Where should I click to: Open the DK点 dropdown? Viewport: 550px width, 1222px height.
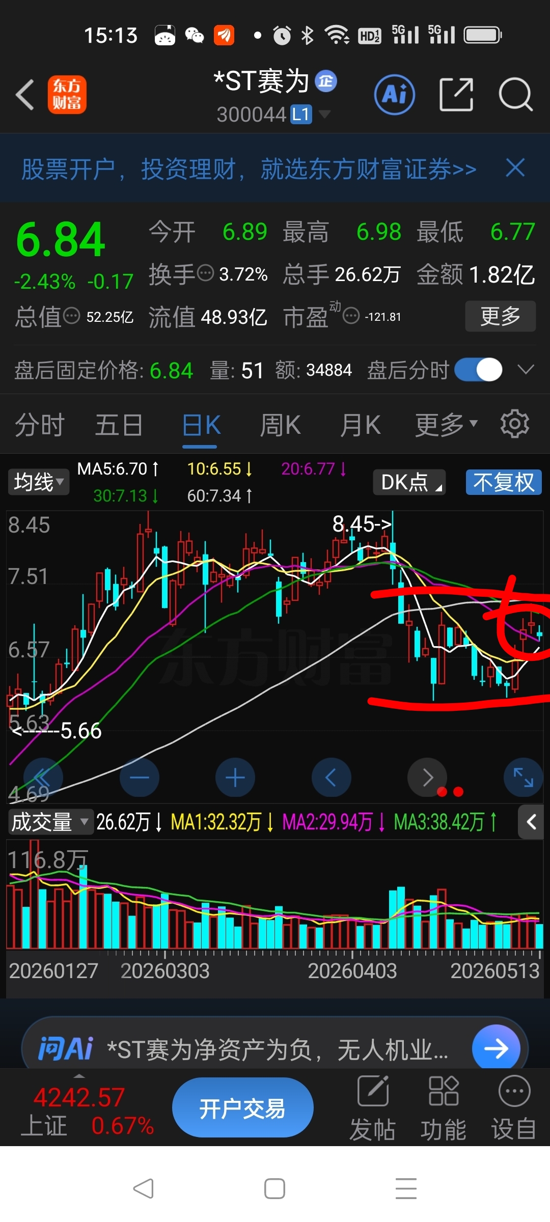pos(409,482)
